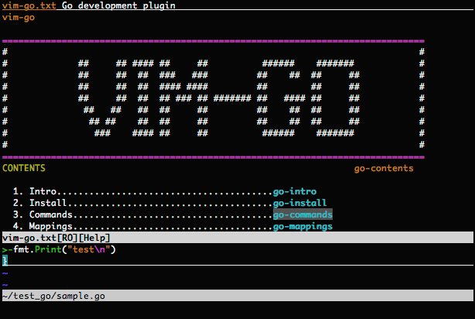The width and height of the screenshot is (475, 319).
Task: Select the '3. Commands' contents row
Action: pyautogui.click(x=173, y=214)
